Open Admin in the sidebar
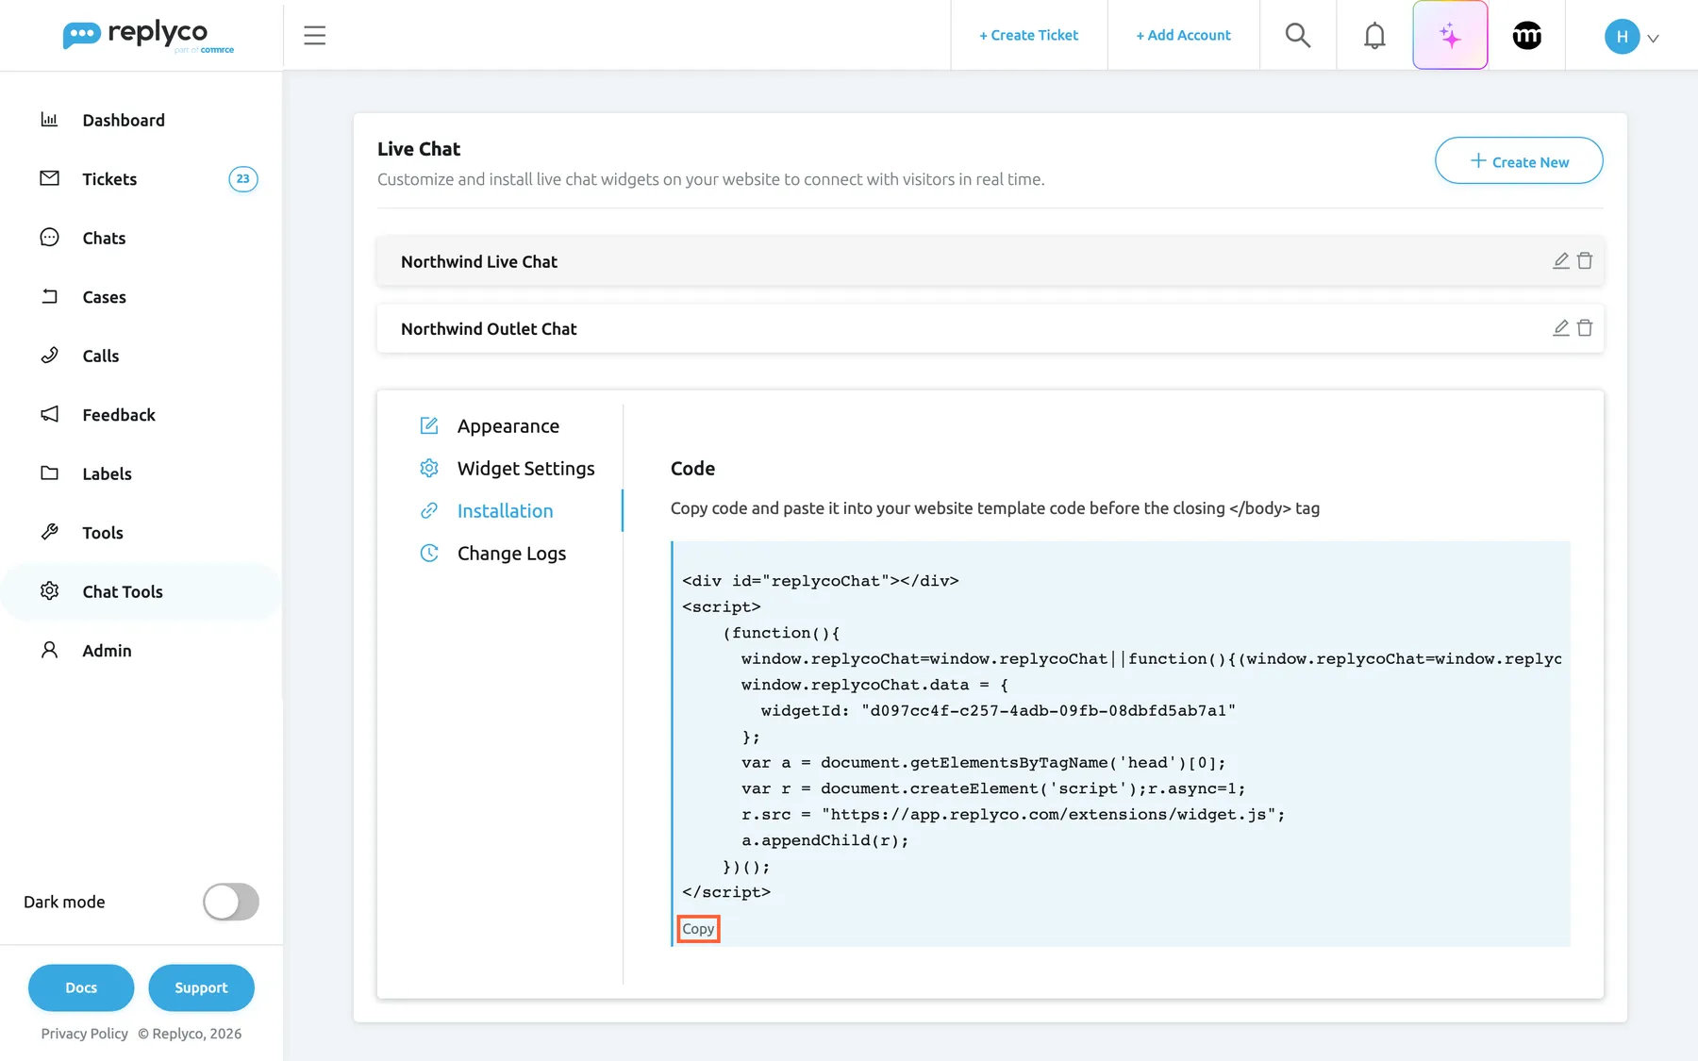Viewport: 1698px width, 1061px height. coord(141,651)
